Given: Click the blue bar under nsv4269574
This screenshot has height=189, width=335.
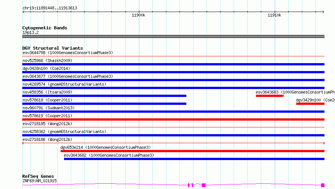Looking at the screenshot, I should (173, 88).
